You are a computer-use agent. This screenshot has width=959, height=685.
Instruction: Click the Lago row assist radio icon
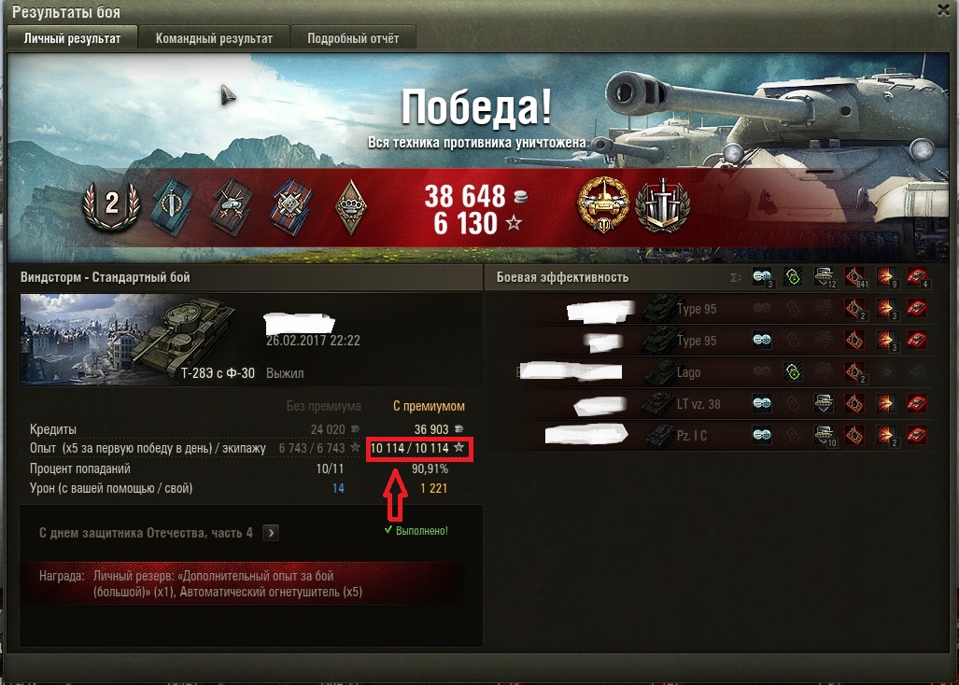[x=793, y=371]
